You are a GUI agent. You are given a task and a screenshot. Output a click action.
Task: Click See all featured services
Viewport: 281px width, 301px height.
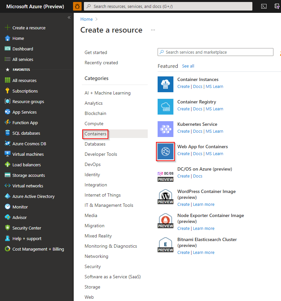[188, 66]
